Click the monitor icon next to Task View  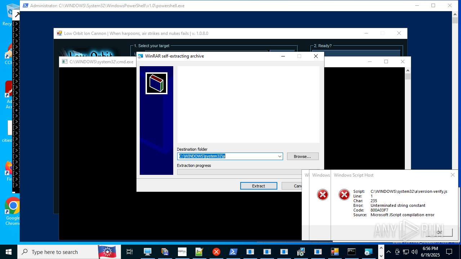(147, 252)
